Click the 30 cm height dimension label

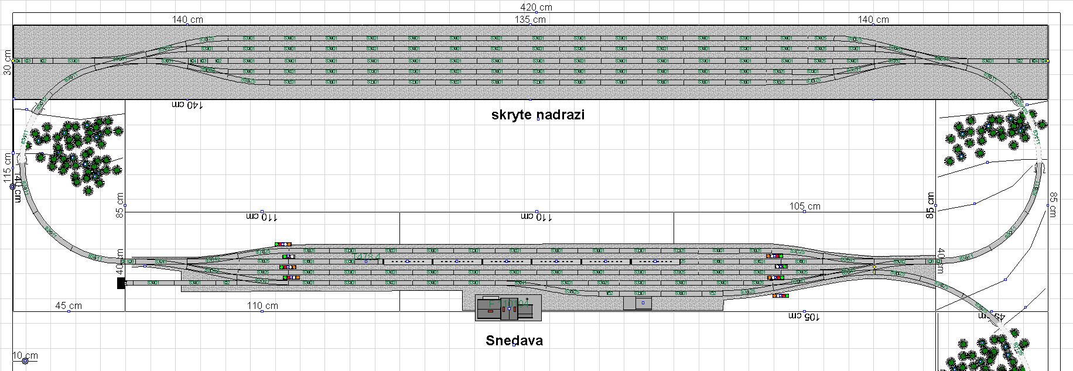(8, 60)
